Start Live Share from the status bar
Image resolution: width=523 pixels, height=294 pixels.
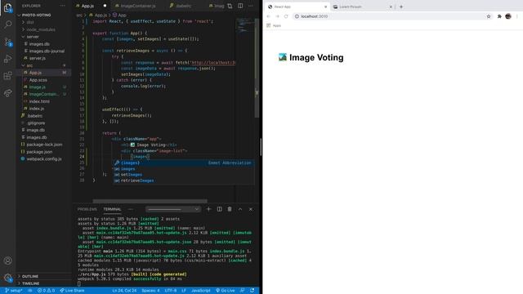[x=72, y=291]
